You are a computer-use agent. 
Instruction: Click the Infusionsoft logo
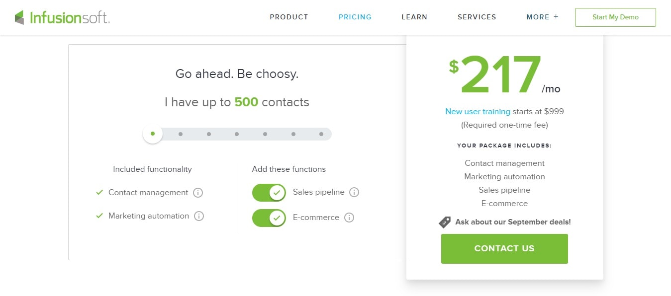pos(62,17)
